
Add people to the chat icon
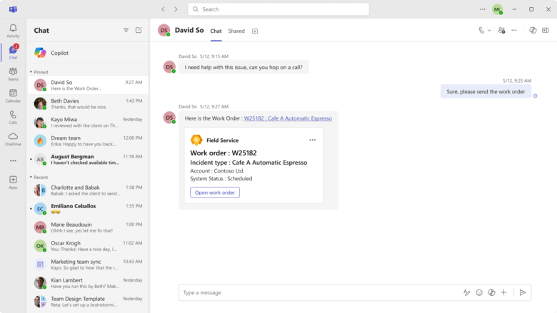pyautogui.click(x=501, y=31)
